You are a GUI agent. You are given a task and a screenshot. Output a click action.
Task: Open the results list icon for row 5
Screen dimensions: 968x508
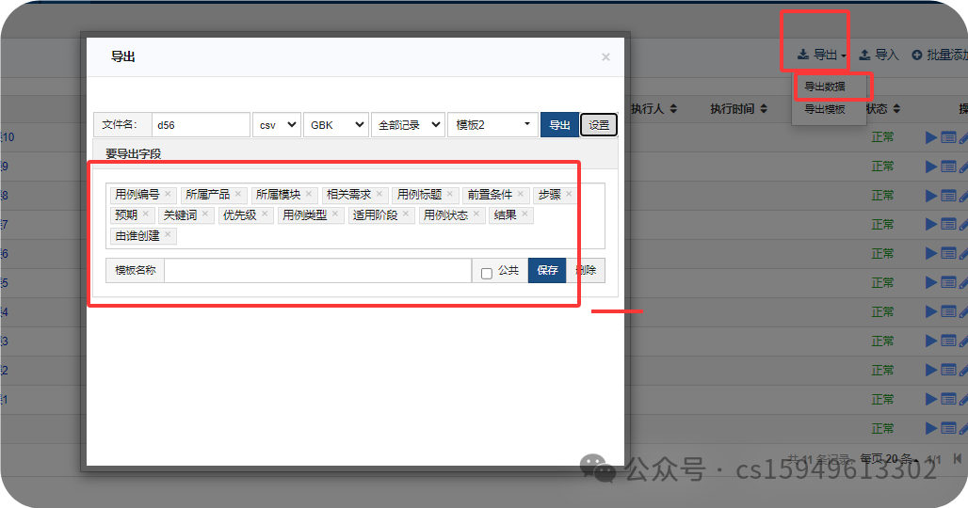(x=948, y=283)
